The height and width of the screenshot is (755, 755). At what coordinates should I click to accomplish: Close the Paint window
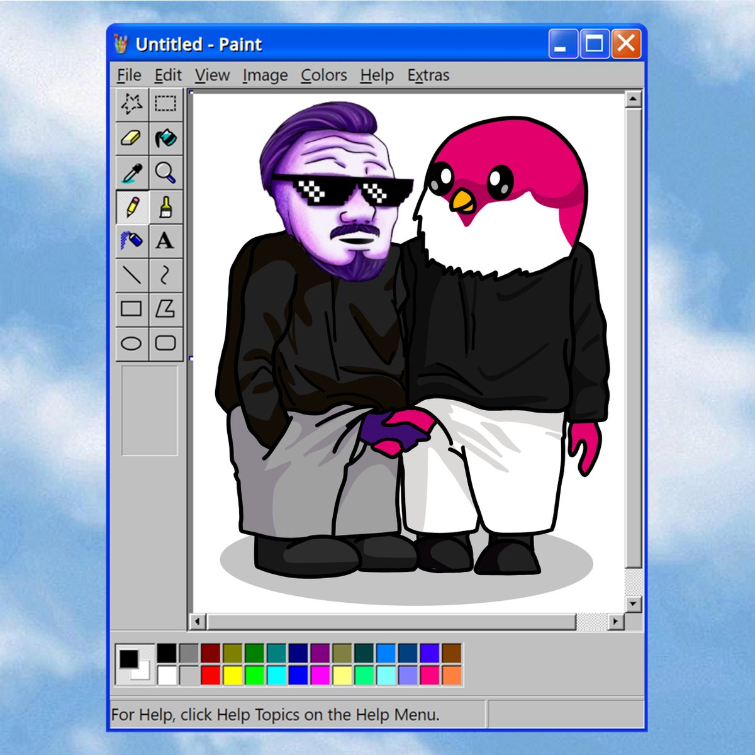pos(626,44)
